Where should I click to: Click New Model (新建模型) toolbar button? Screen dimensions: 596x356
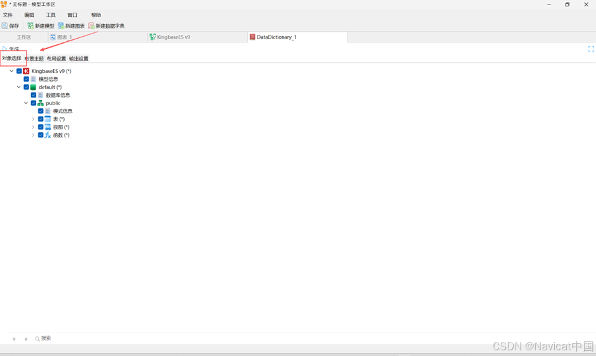coord(41,26)
